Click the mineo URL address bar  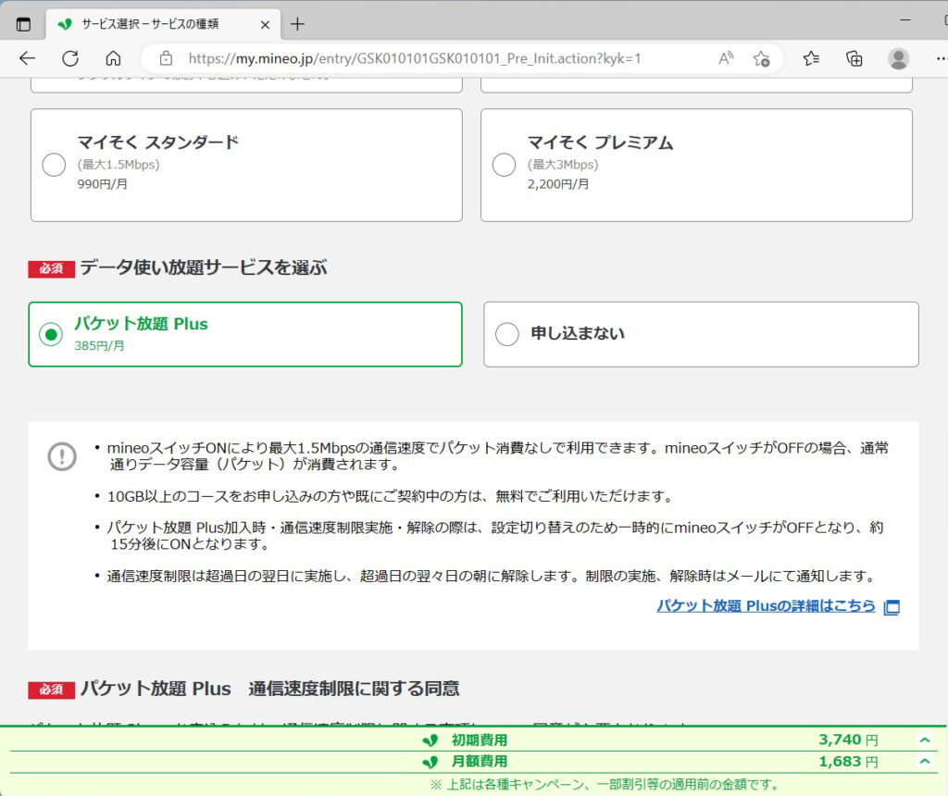(x=414, y=58)
